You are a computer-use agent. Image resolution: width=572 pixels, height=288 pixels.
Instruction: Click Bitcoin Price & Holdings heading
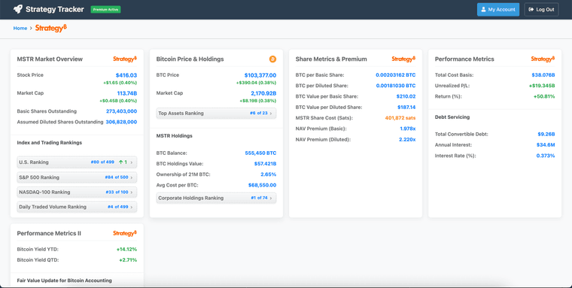190,59
